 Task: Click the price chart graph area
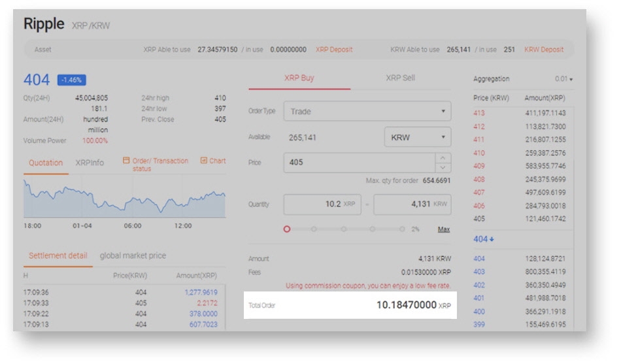125,198
